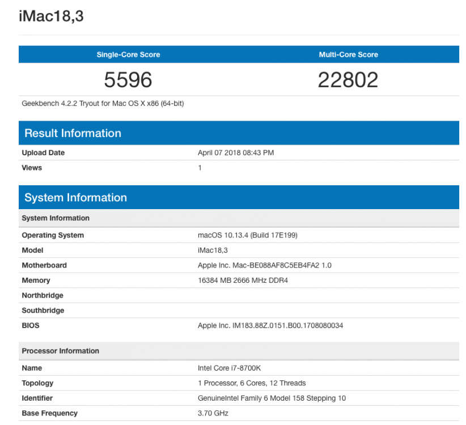Select the Intel Core i7-8700K value
This screenshot has width=466, height=425.
[x=230, y=368]
